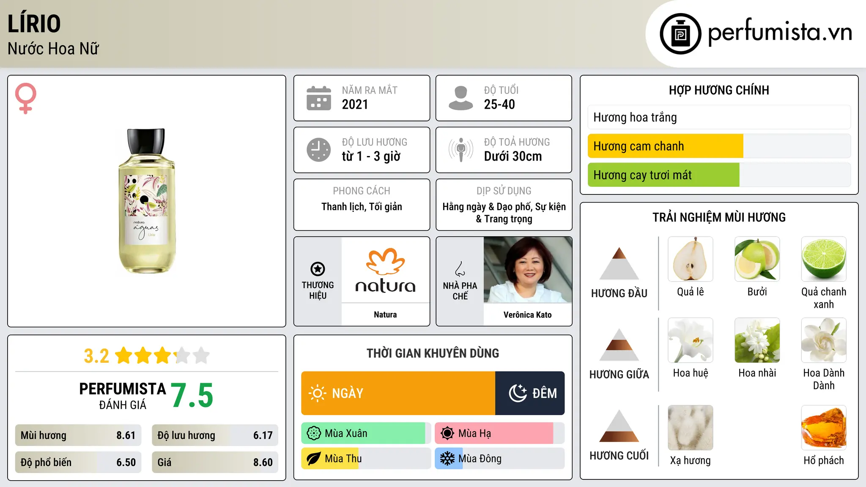
Task: Click the leaf icon for Mùa Thu
Action: [314, 459]
